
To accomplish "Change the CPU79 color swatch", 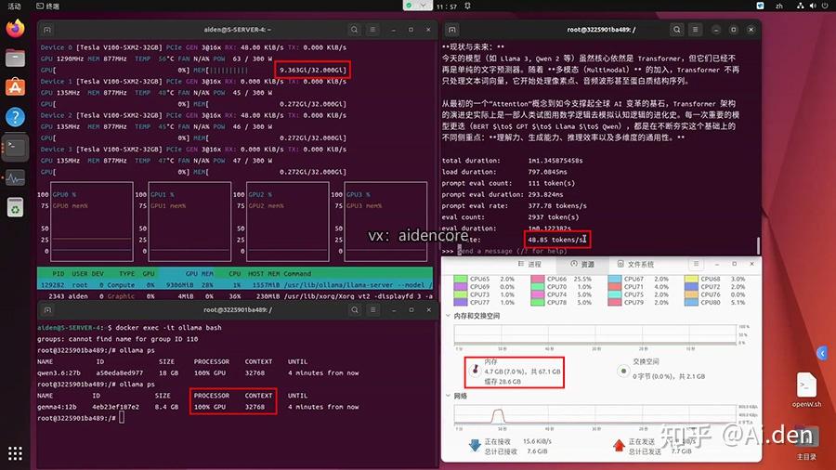I will 614,302.
